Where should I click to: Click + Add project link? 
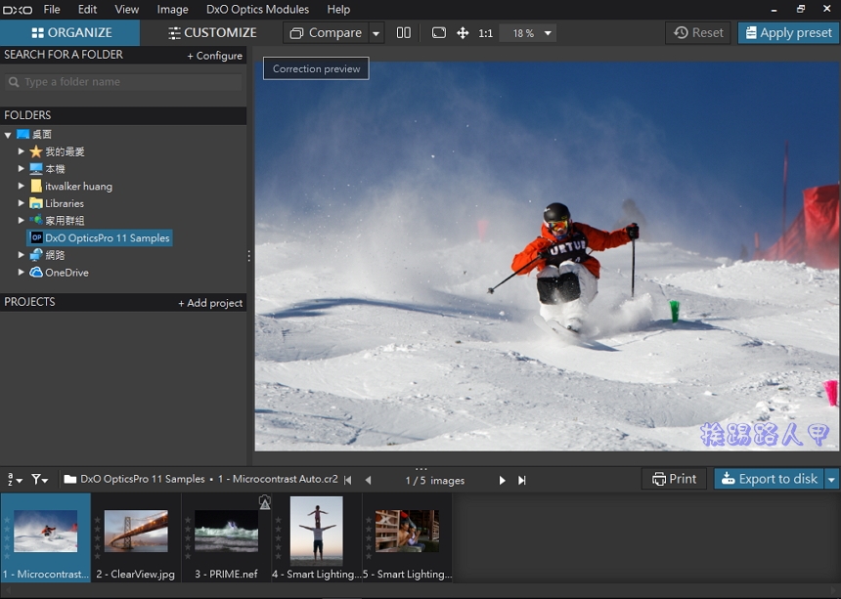(210, 303)
